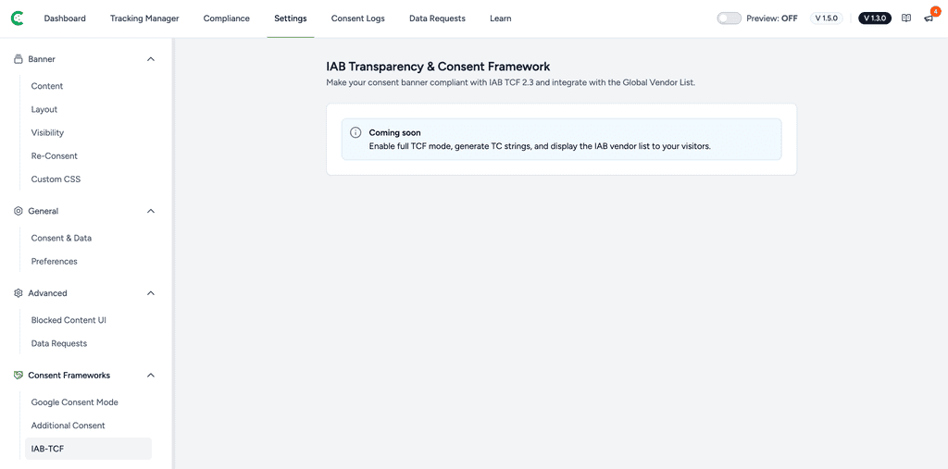Select the Settings tab
This screenshot has height=469, width=948.
click(290, 19)
